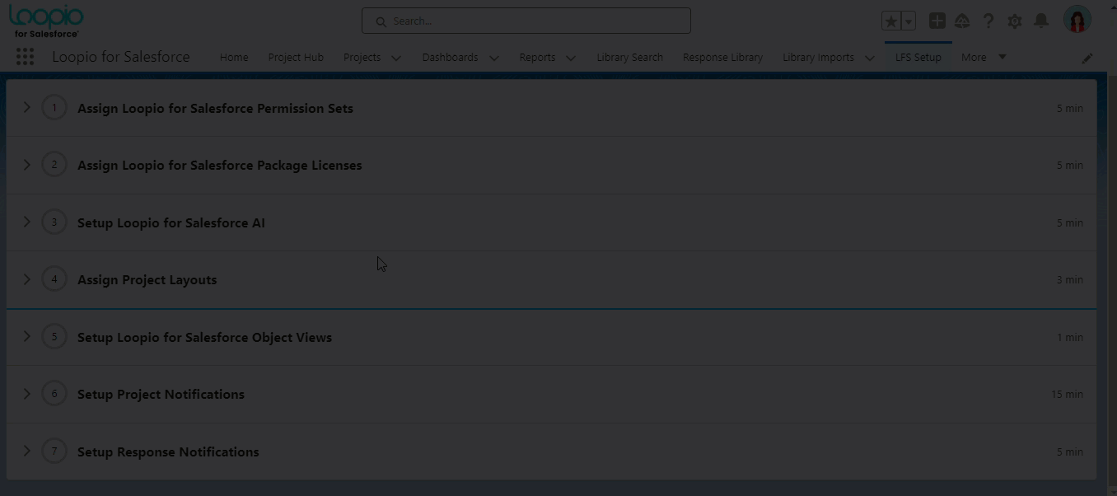Click the magnifier icon in the search box
The image size is (1117, 496).
click(381, 21)
